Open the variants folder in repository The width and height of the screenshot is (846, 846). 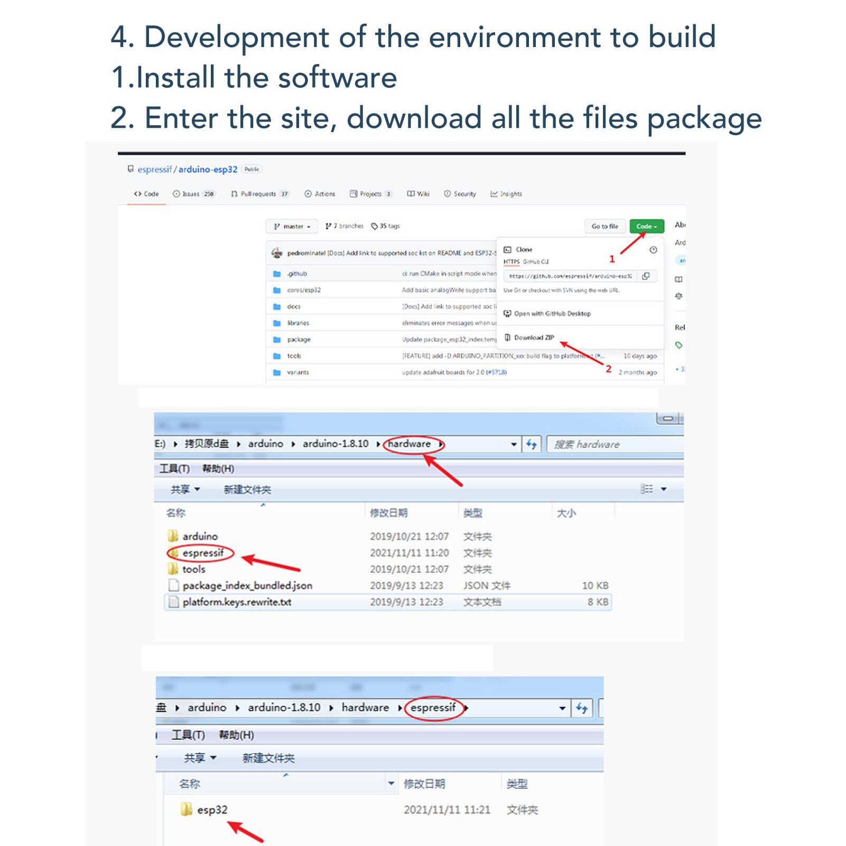click(x=298, y=372)
